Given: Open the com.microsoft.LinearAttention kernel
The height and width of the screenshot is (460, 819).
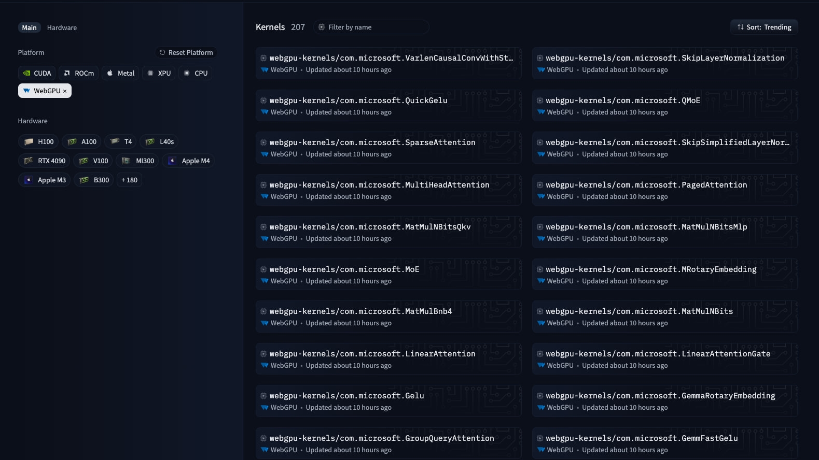Looking at the screenshot, I should 388,359.
